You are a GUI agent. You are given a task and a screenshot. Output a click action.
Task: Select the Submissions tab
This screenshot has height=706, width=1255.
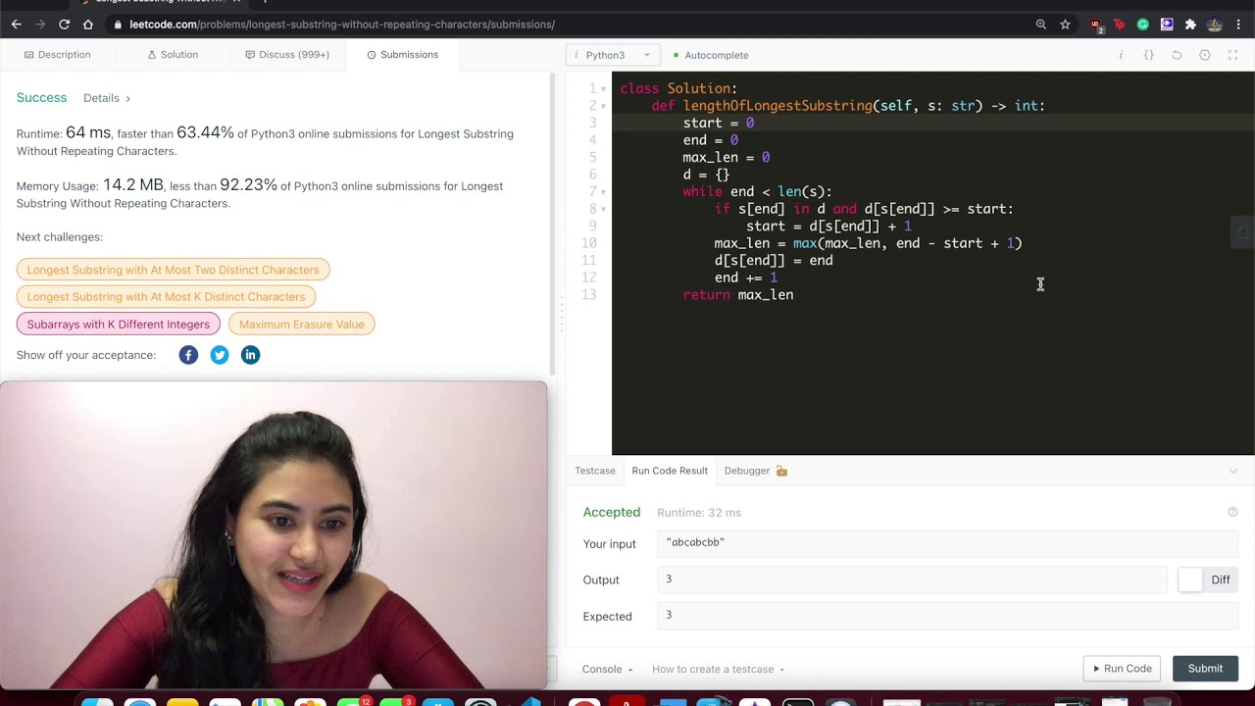[402, 55]
